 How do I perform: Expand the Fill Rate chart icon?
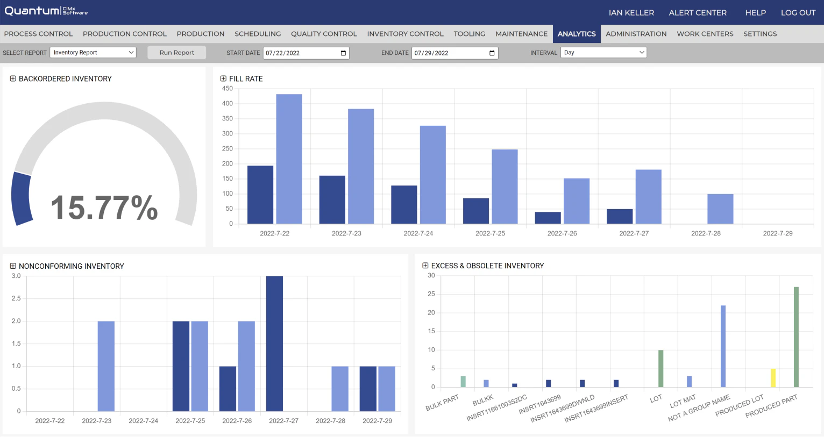pyautogui.click(x=223, y=78)
